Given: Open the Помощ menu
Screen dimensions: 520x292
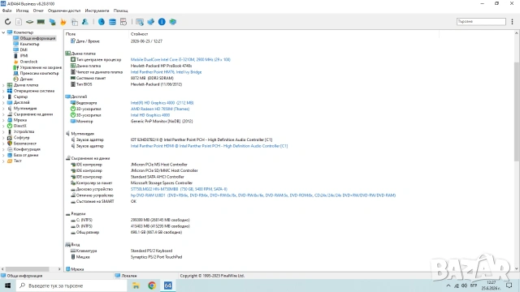Looking at the screenshot, I should click(x=121, y=11).
